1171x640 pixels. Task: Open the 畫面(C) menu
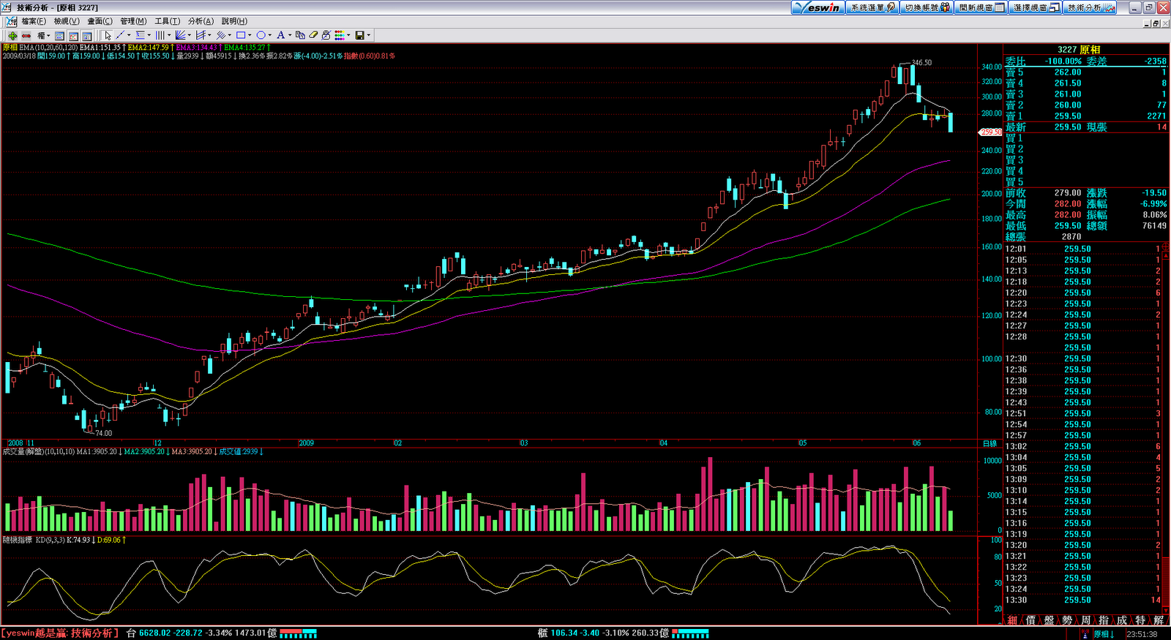pos(100,21)
